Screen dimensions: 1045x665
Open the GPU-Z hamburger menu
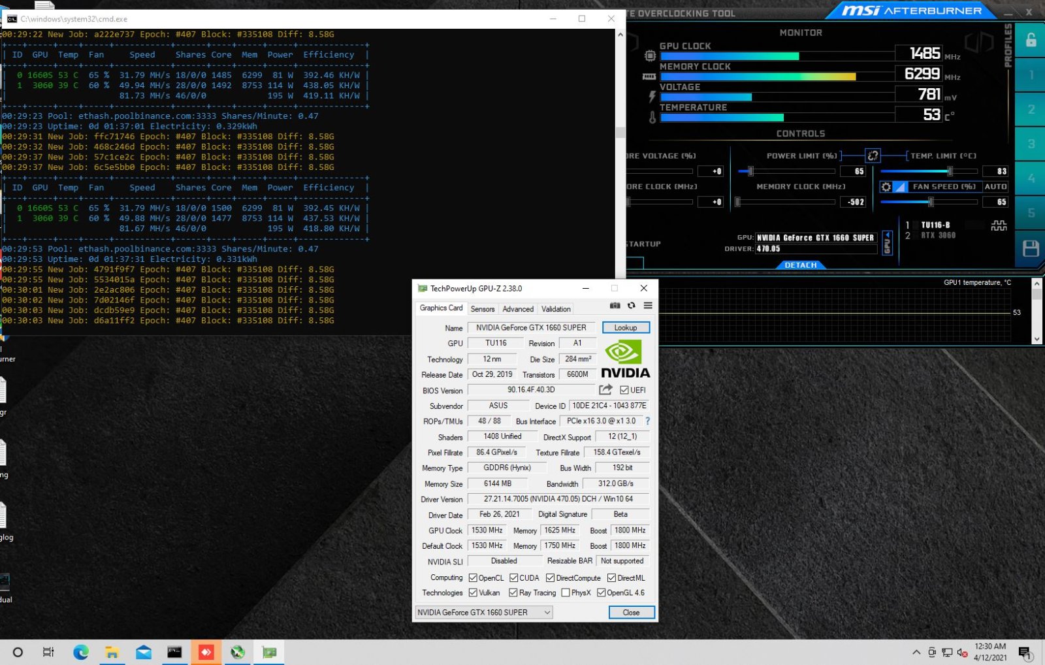click(x=648, y=306)
